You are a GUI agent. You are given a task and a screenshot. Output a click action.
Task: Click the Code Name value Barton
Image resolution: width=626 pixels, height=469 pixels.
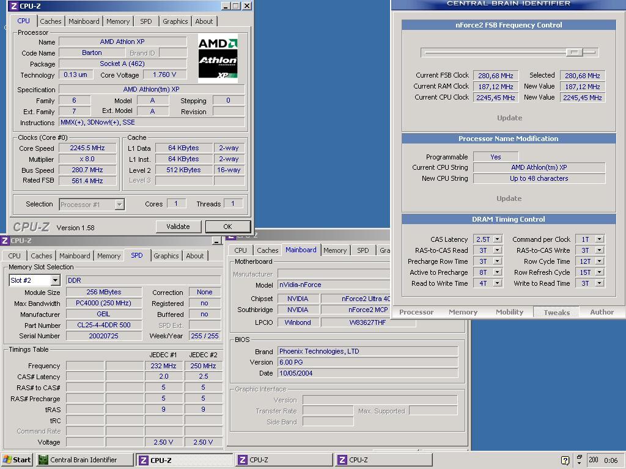(92, 53)
